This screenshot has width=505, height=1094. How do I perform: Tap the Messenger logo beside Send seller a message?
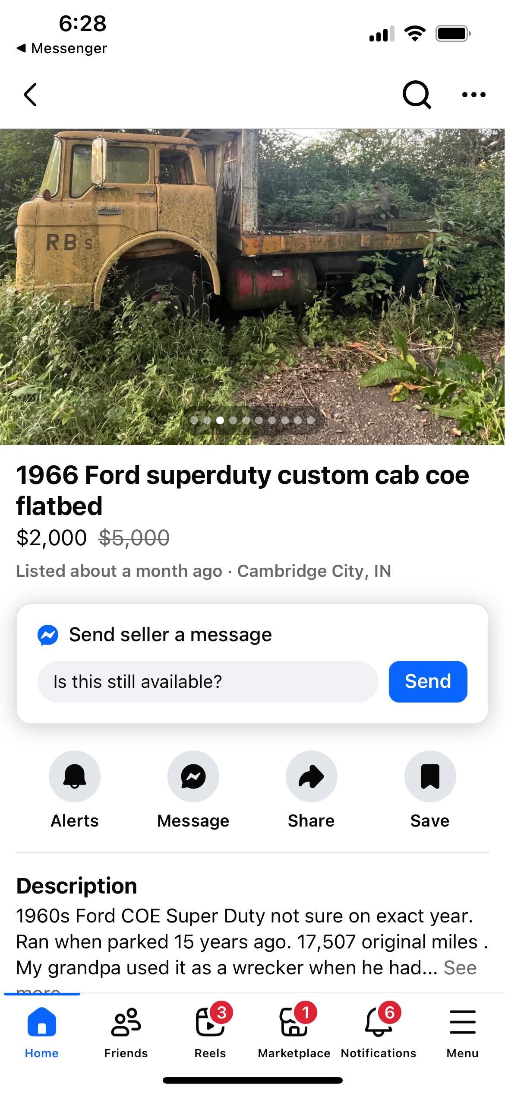[48, 635]
